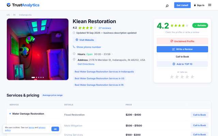Click Call to Book for Mold Mitigation
The height and width of the screenshot is (136, 218).
click(199, 125)
